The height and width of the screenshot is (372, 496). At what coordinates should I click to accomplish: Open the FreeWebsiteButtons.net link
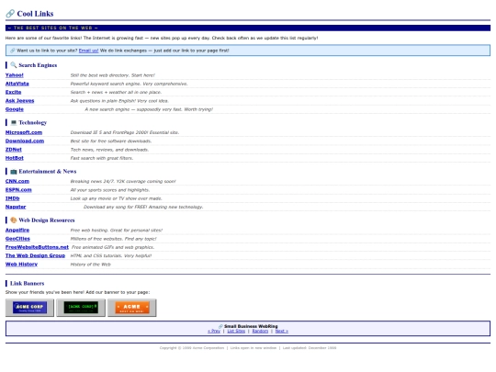[37, 247]
